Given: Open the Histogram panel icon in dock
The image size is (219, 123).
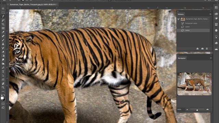Looking at the screenshot, I should pyautogui.click(x=216, y=49).
